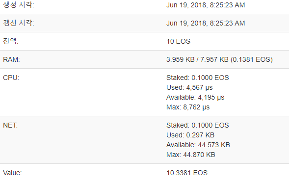The height and width of the screenshot is (185, 289).
Task: Select the NET Staked 0.1000 EOS line
Action: [198, 125]
